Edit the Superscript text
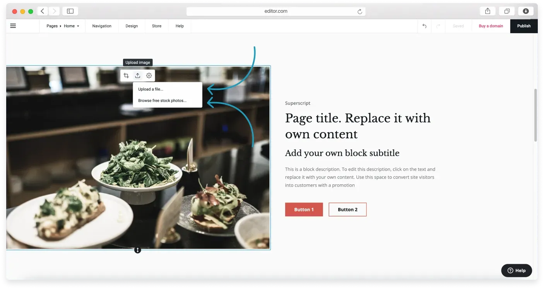544x289 pixels. coord(298,103)
